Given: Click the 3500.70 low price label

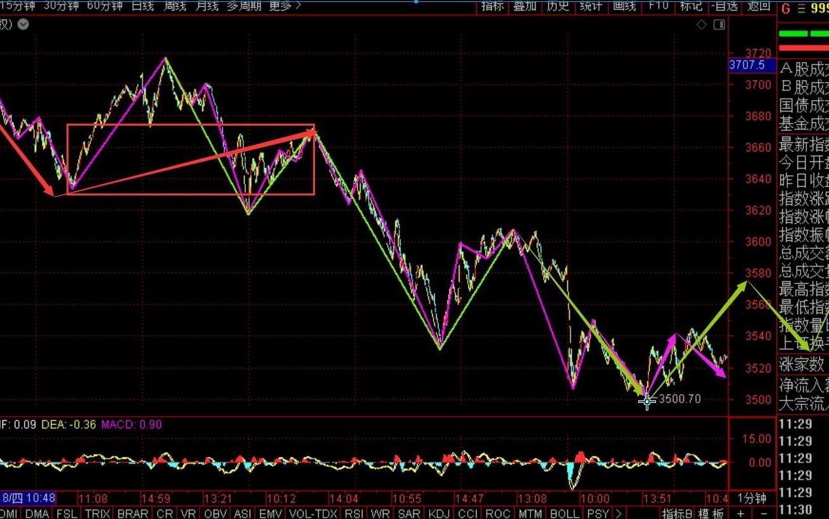Looking at the screenshot, I should (680, 399).
